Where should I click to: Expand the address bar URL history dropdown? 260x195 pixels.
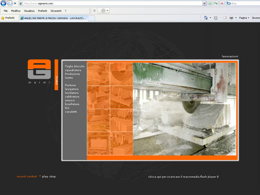click(204, 3)
